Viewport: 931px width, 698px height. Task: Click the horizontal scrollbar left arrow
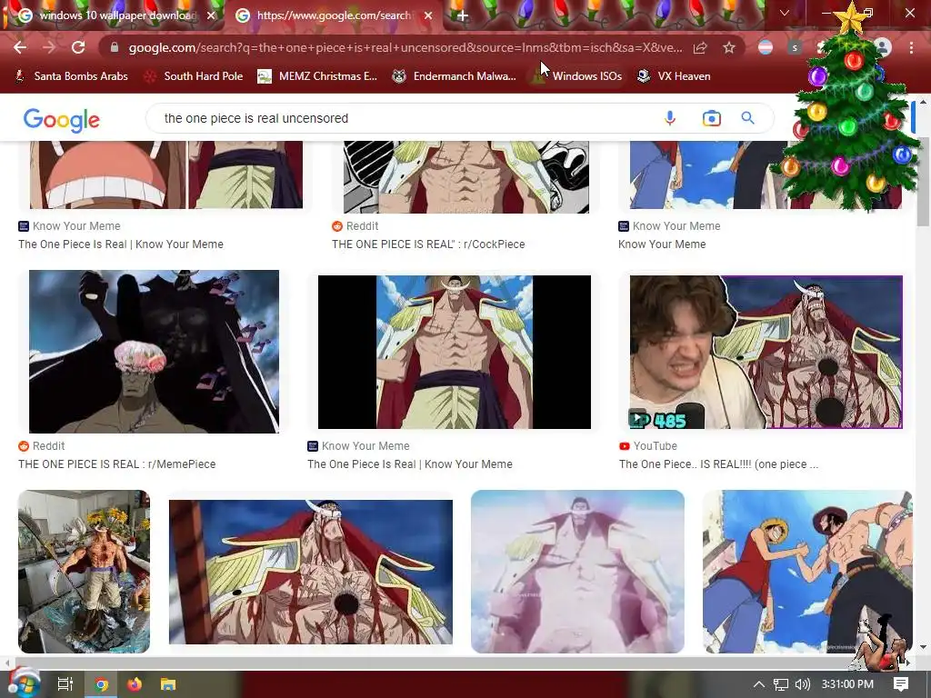6,663
